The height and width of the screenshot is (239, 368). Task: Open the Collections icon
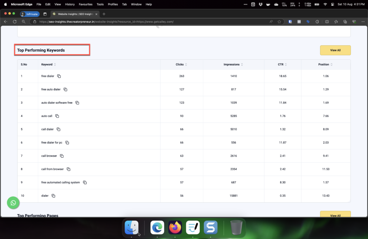[x=345, y=22]
